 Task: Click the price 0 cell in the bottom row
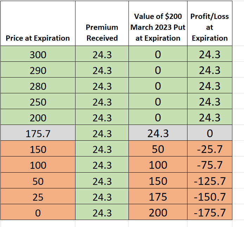point(38,213)
